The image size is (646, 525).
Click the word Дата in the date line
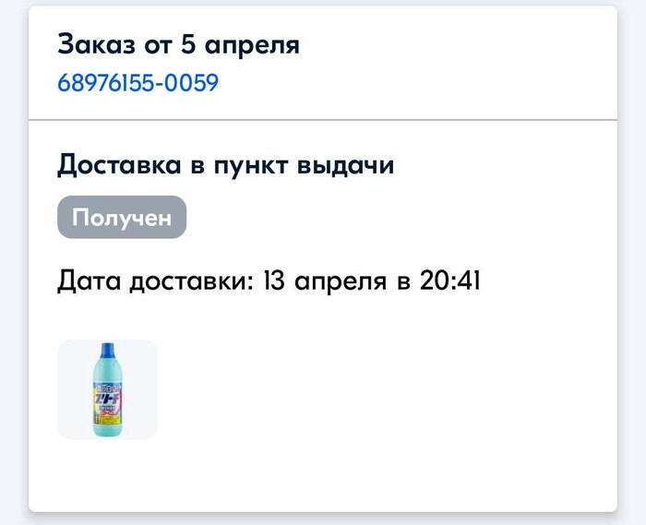[x=88, y=280]
